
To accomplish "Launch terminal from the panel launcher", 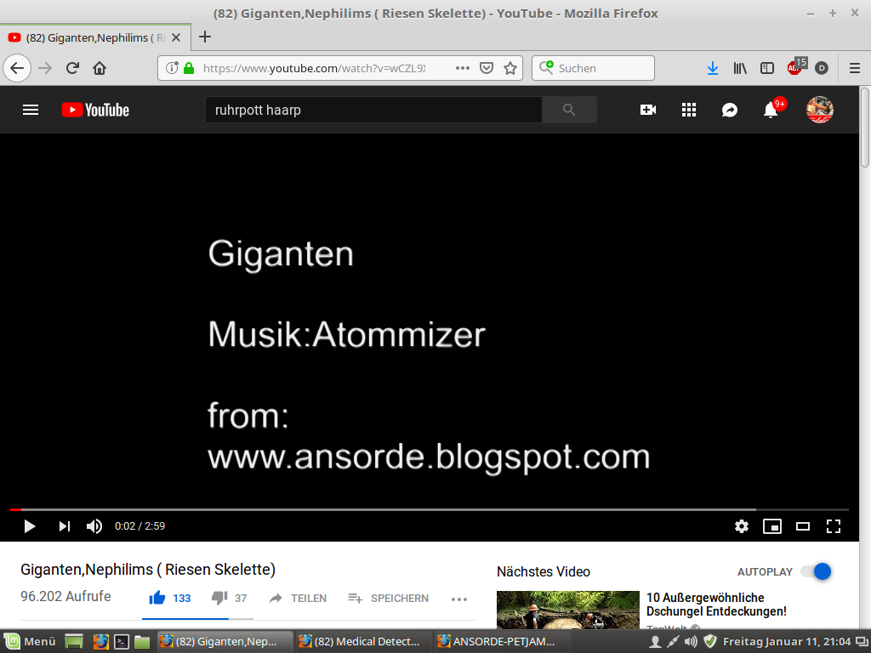I will click(122, 642).
